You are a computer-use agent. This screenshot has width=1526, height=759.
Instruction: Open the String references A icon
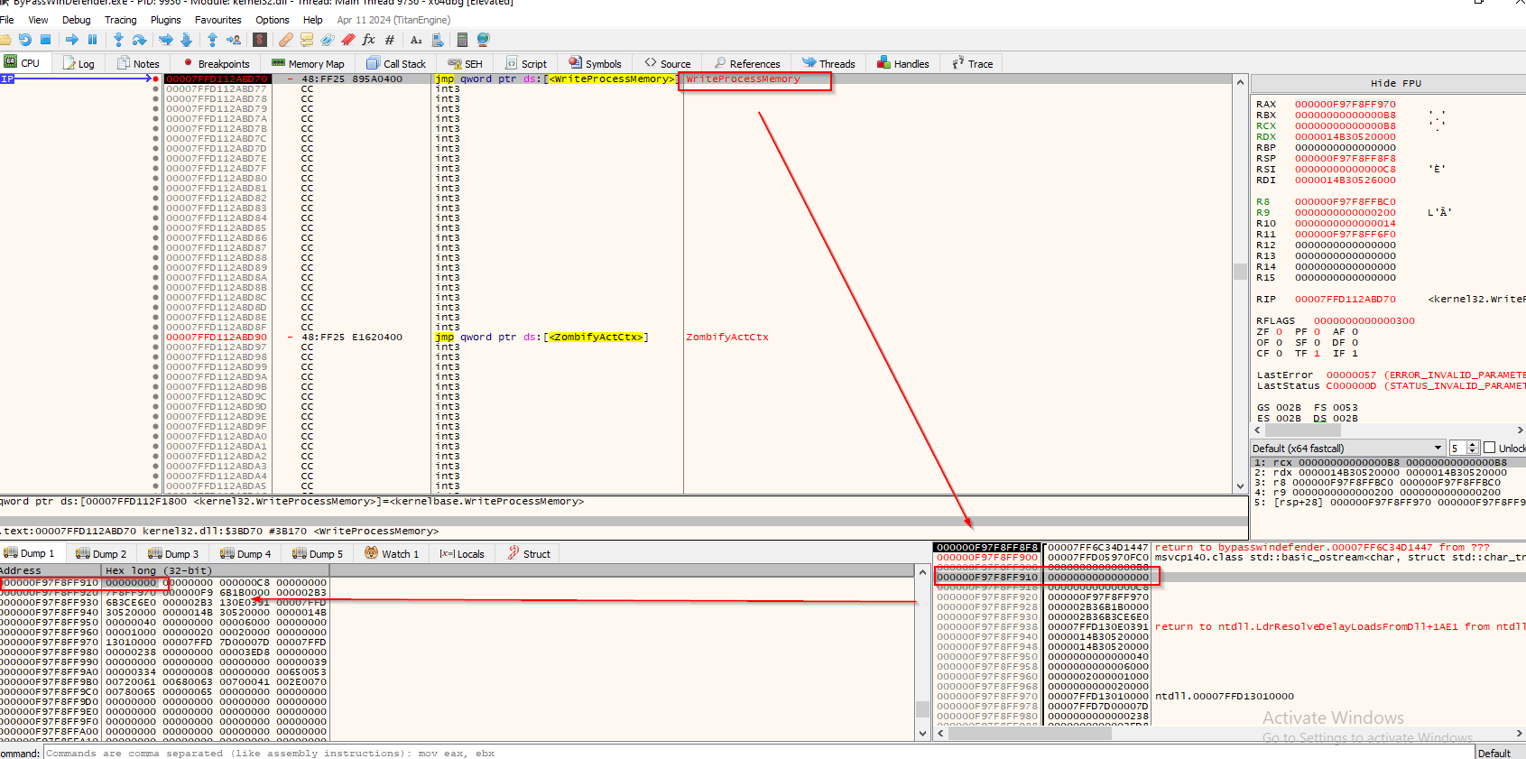point(416,40)
